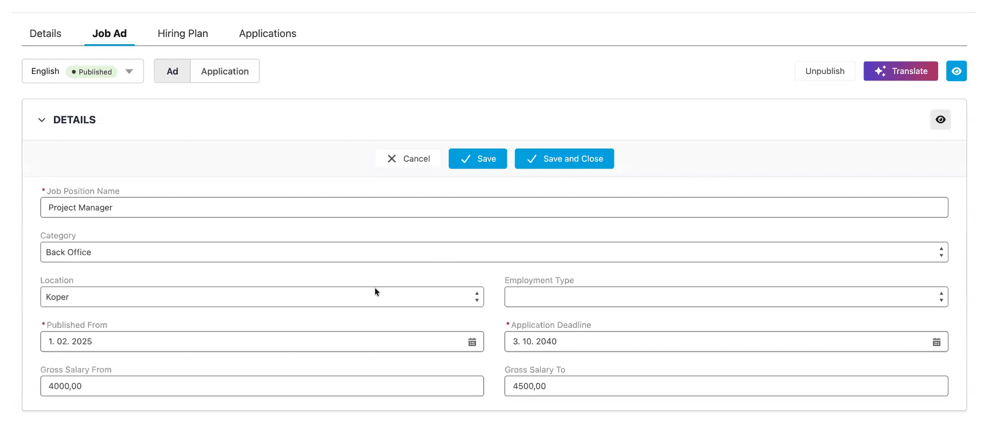Cancel editing the details
The height and width of the screenshot is (425, 988).
(408, 159)
